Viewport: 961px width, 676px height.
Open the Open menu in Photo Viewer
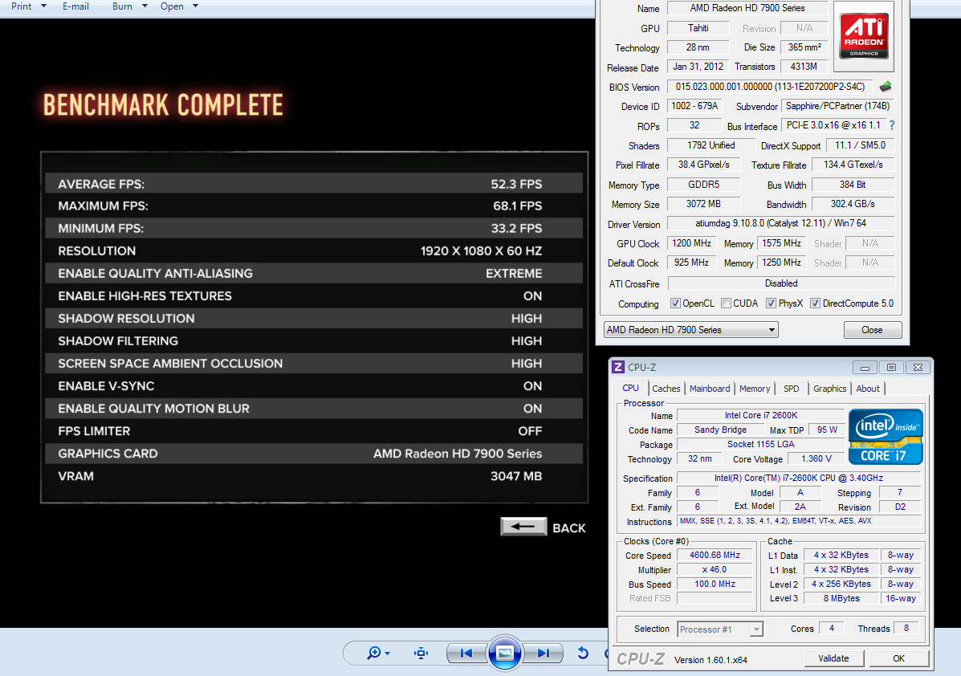173,6
